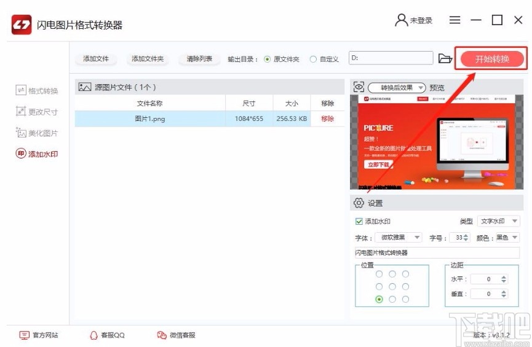Open the 转换后效果 preview dropdown
The width and height of the screenshot is (532, 347).
pyautogui.click(x=397, y=88)
